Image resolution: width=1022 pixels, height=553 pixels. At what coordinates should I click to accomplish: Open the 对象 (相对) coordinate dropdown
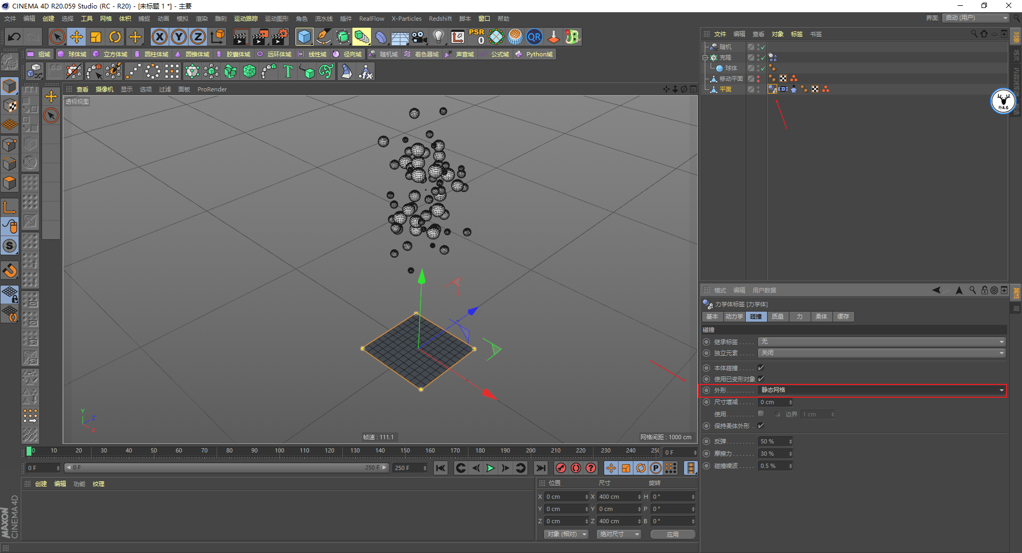click(x=566, y=534)
